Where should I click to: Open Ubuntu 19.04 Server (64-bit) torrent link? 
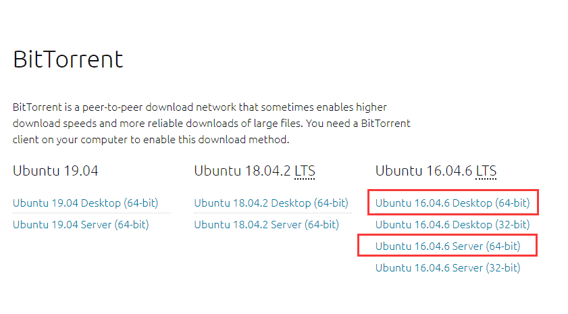coord(81,225)
